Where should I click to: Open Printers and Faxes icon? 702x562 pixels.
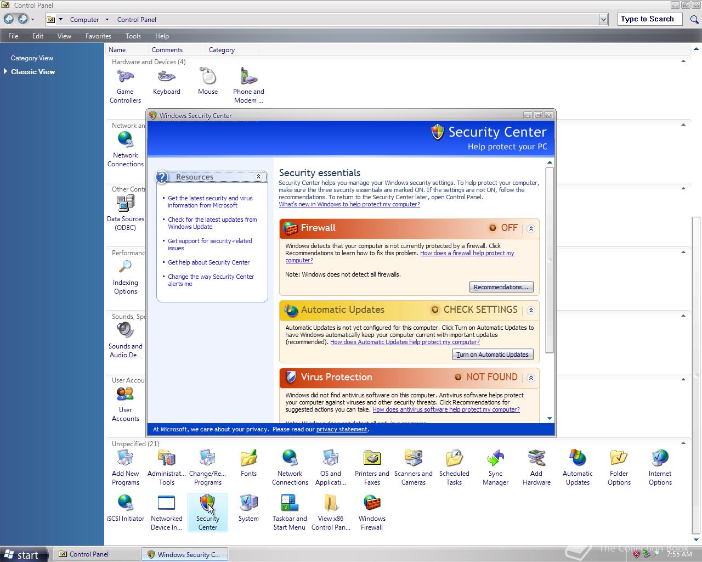372,468
